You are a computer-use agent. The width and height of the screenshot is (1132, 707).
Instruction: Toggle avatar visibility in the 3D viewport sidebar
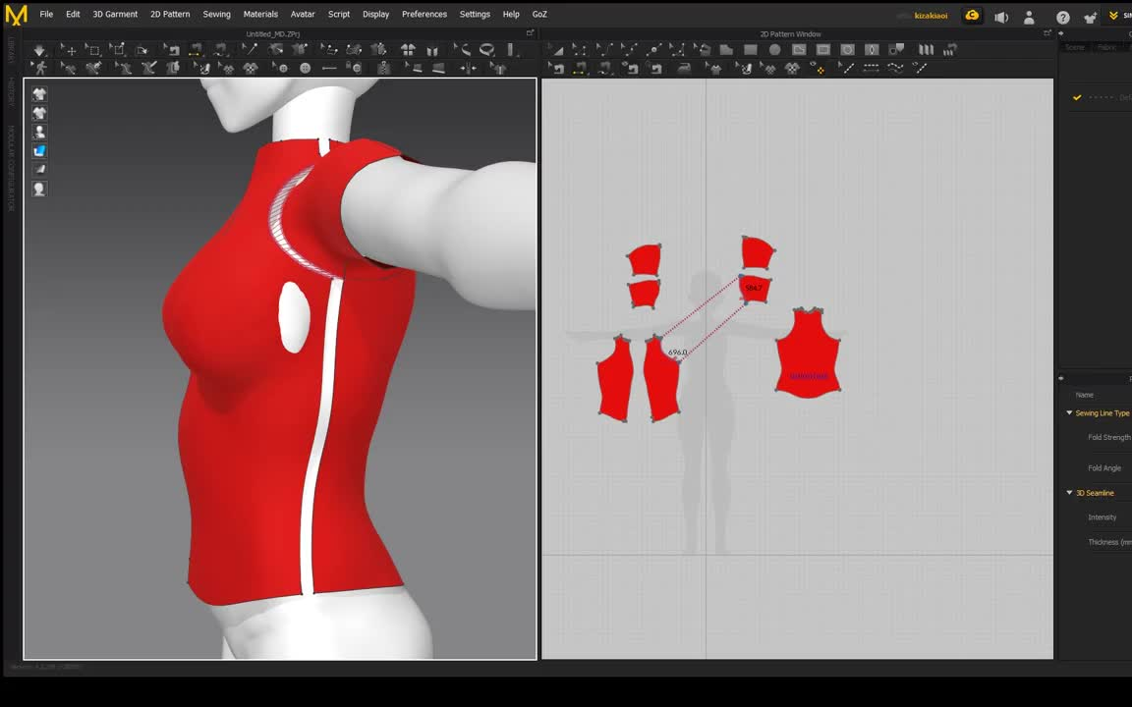tap(39, 132)
